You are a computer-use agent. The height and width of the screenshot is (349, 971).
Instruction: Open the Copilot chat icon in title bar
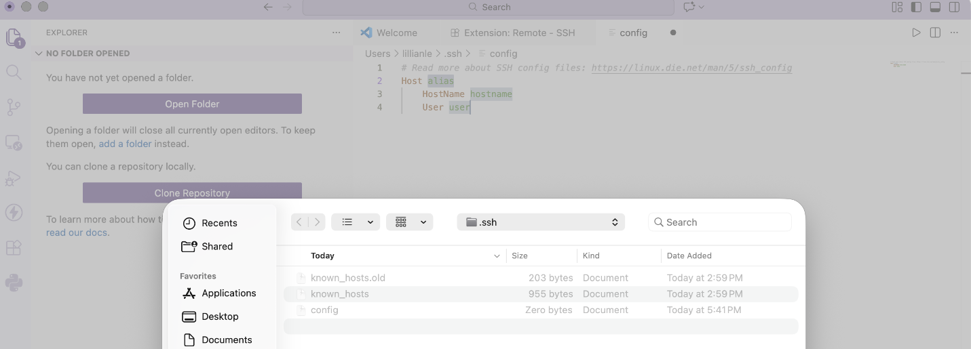tap(690, 7)
